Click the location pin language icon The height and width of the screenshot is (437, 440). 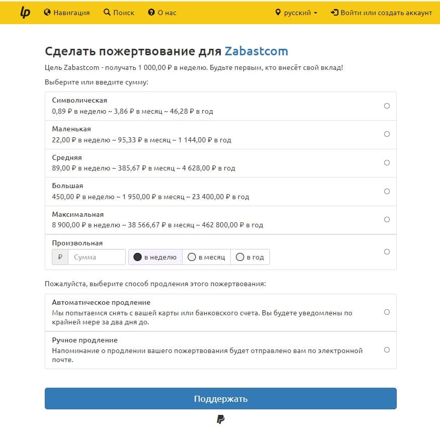(x=278, y=13)
